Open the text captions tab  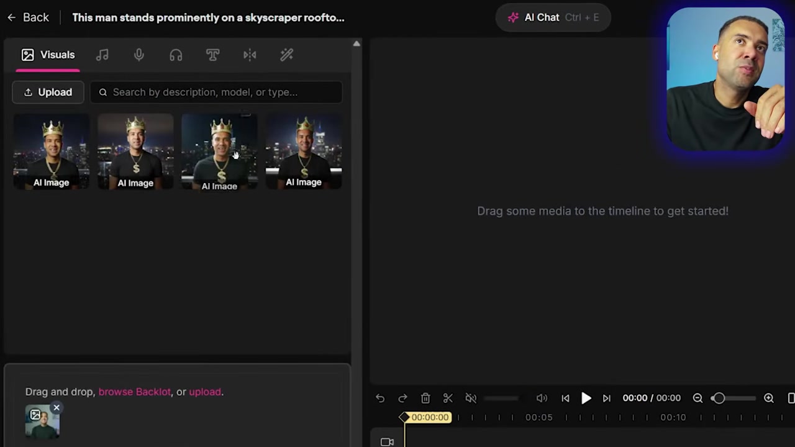click(x=212, y=55)
